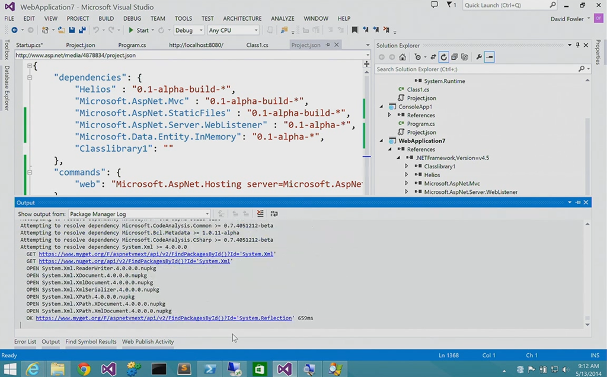Click the Solution Explorer Home icon

[x=402, y=57]
